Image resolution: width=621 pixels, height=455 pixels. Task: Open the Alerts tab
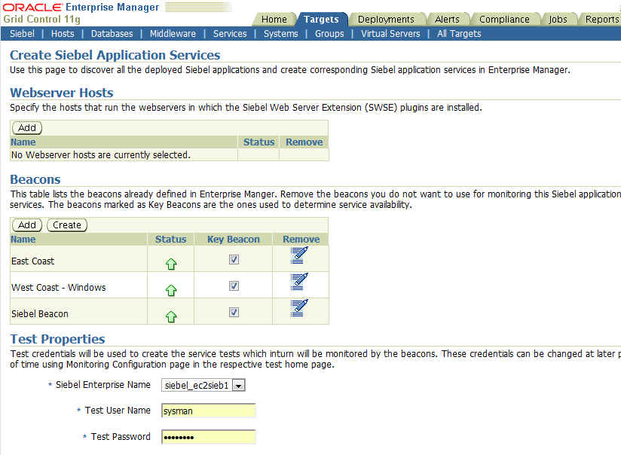(x=447, y=20)
